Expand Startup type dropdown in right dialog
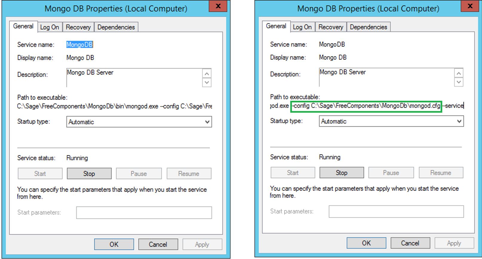 (392, 121)
